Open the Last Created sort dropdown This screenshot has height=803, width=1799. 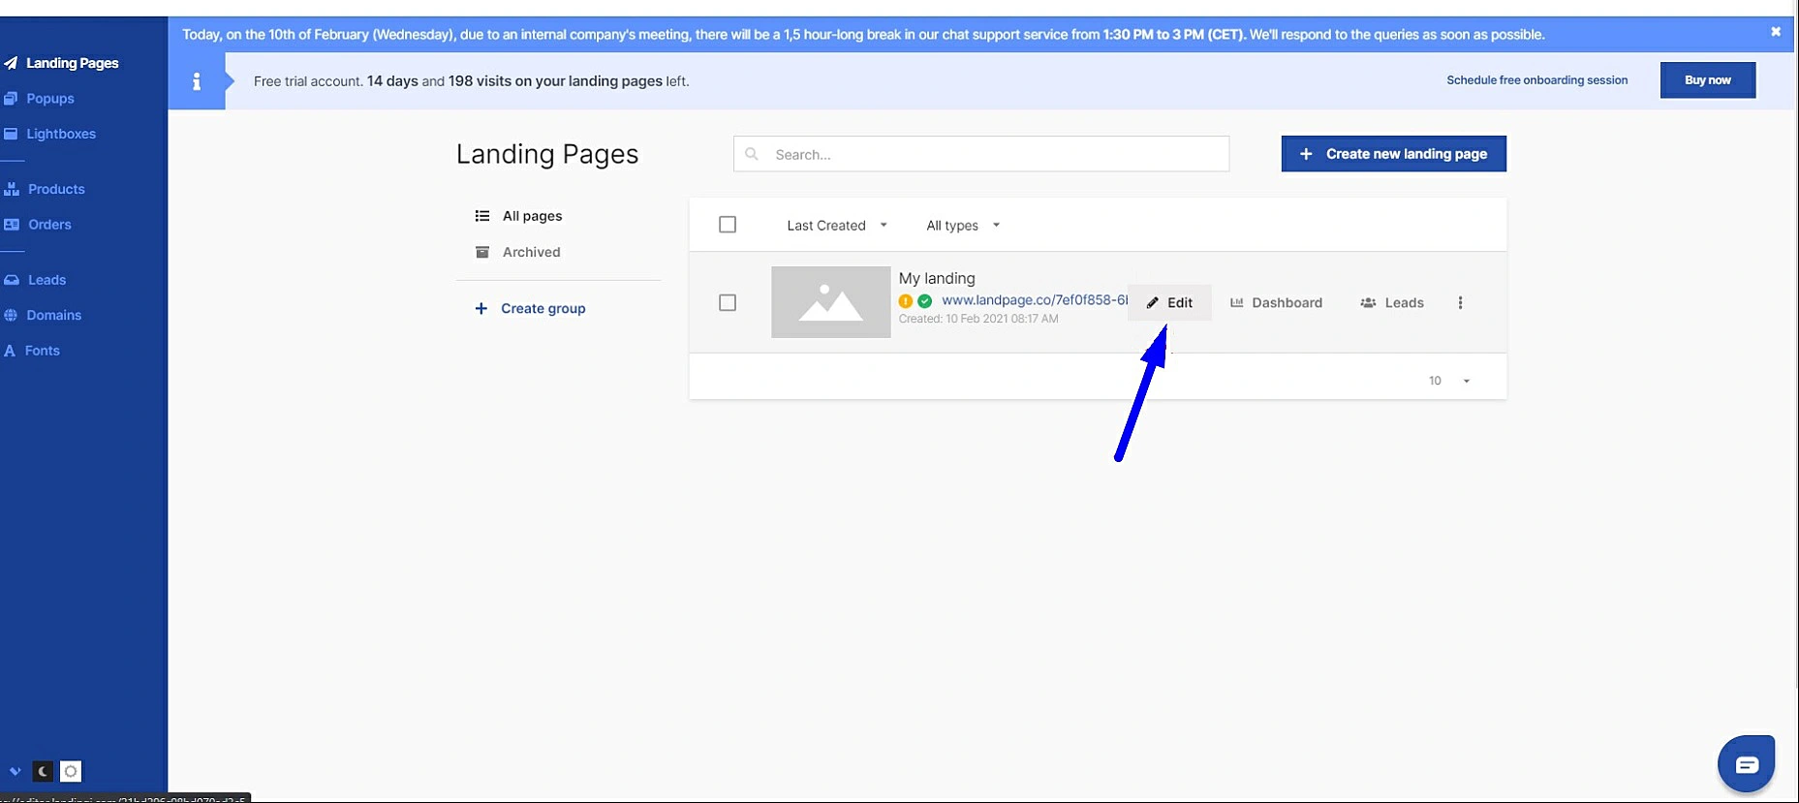(x=836, y=226)
